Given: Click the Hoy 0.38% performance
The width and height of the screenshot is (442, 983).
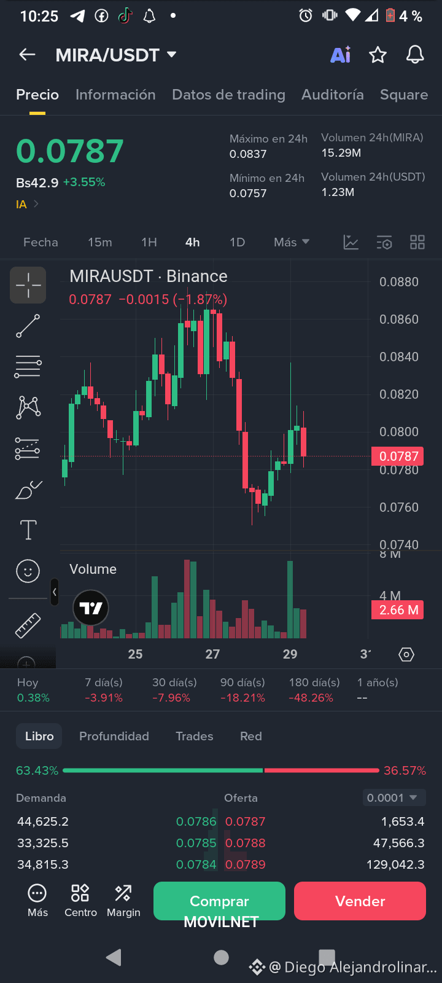Looking at the screenshot, I should [x=33, y=690].
